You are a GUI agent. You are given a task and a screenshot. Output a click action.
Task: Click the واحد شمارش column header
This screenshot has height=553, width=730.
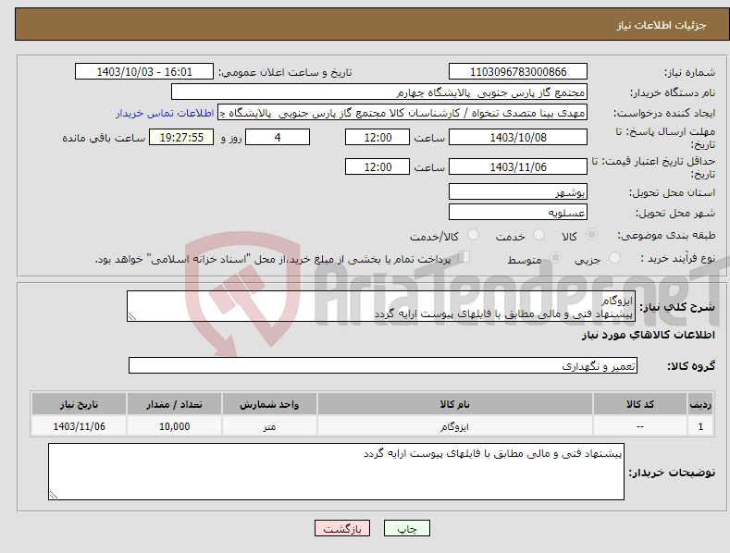point(269,404)
